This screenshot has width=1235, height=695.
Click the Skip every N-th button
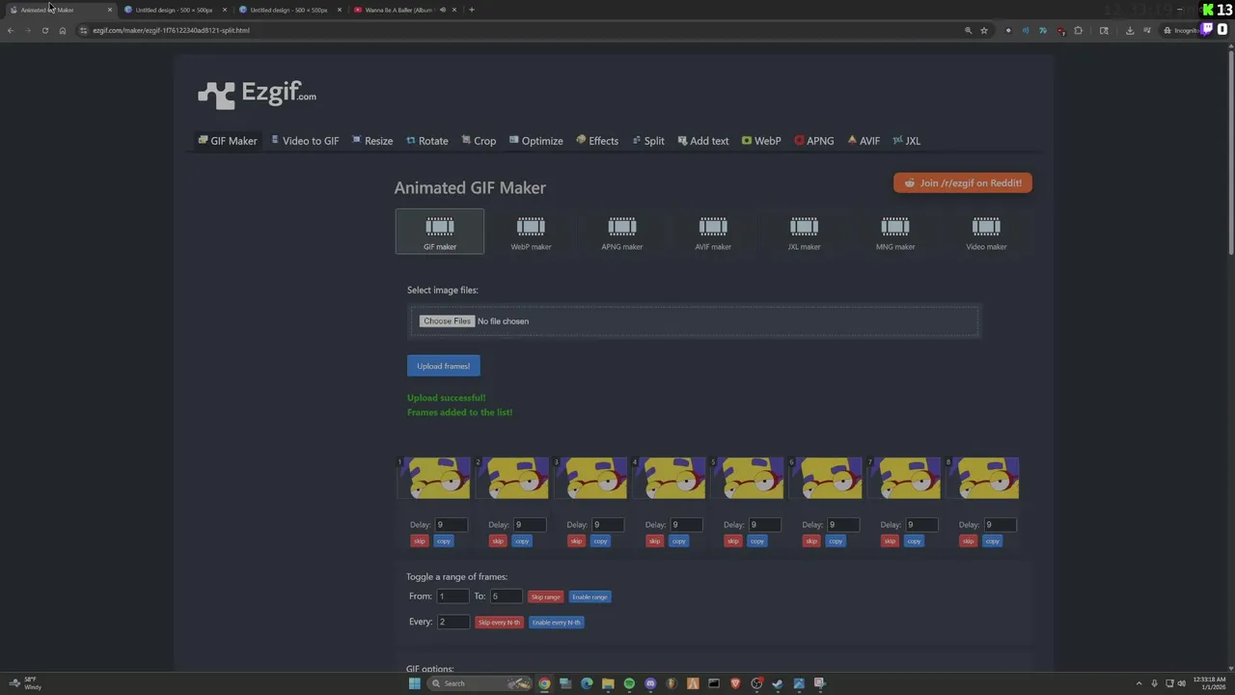pyautogui.click(x=499, y=623)
